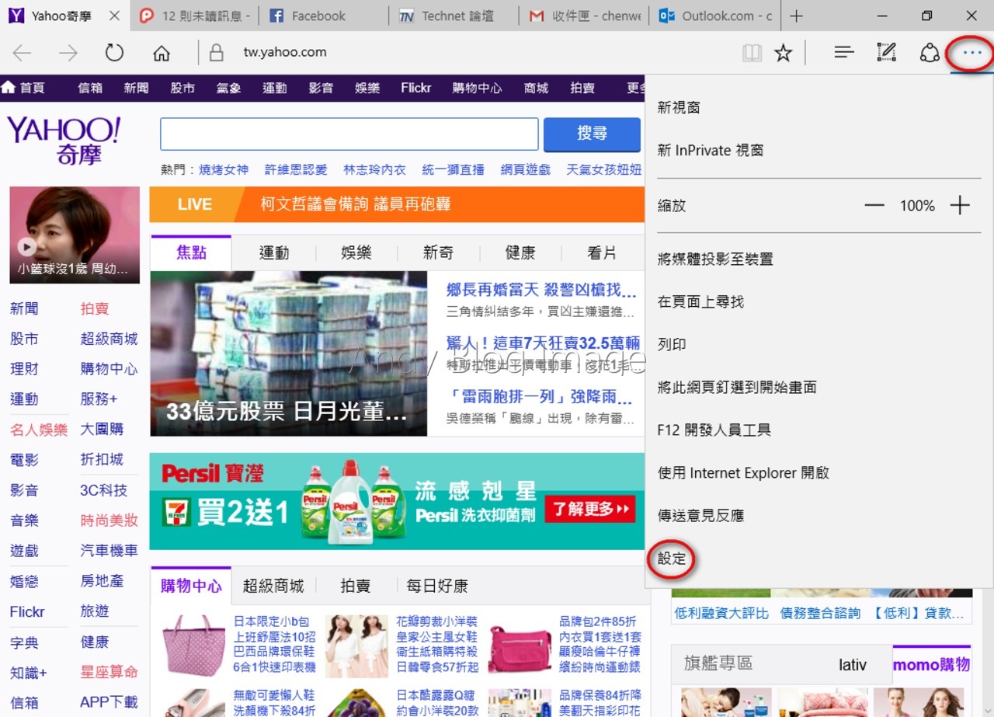Click the Yahoo home icon 首頁
Image resolution: width=994 pixels, height=717 pixels.
pyautogui.click(x=23, y=88)
